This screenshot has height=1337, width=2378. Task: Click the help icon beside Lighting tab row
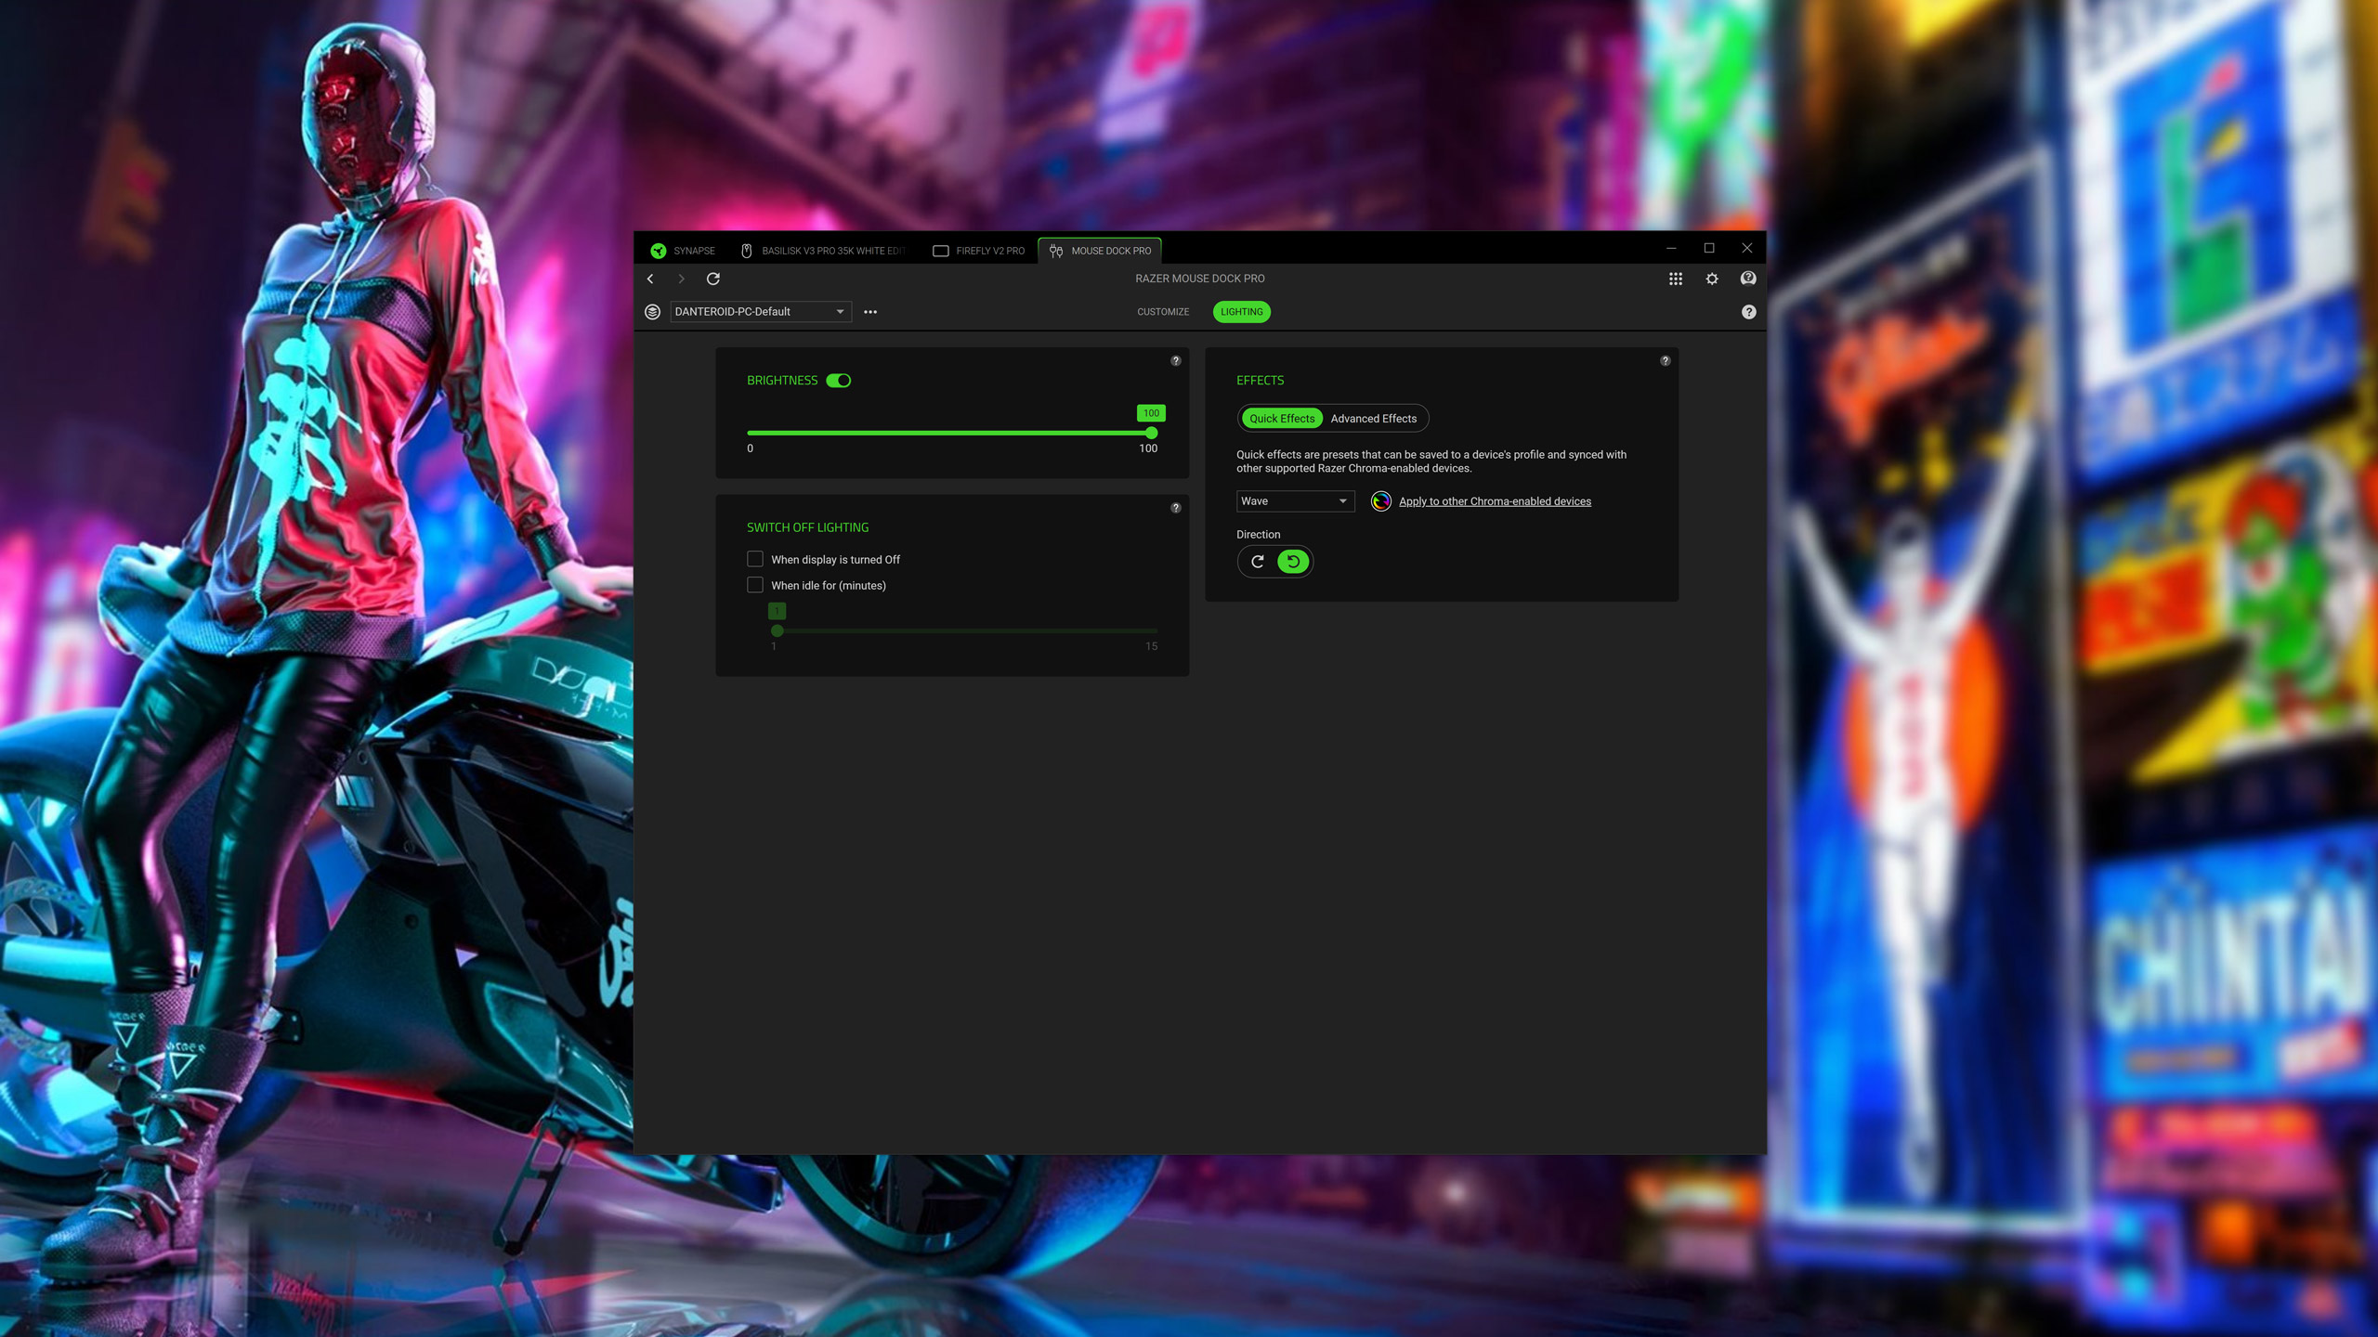1748,312
